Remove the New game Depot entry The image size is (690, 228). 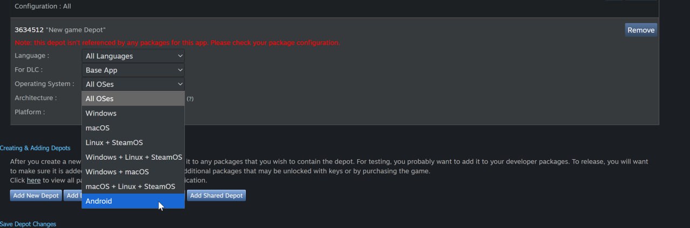coord(640,30)
